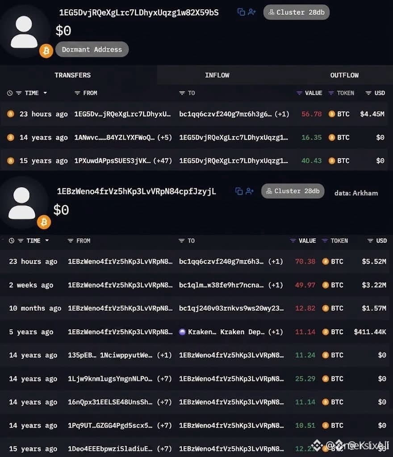The width and height of the screenshot is (393, 457).
Task: Select the '10 months ago' timestamp
Action: click(x=35, y=308)
